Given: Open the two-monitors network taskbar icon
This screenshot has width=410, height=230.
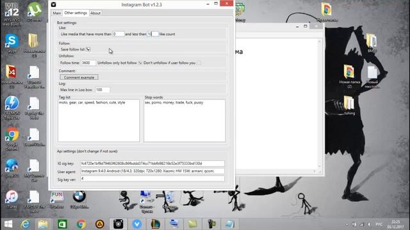Looking at the screenshot, I should [x=174, y=224].
